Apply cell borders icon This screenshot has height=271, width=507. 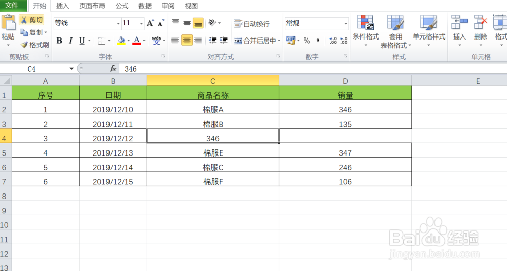tap(102, 41)
